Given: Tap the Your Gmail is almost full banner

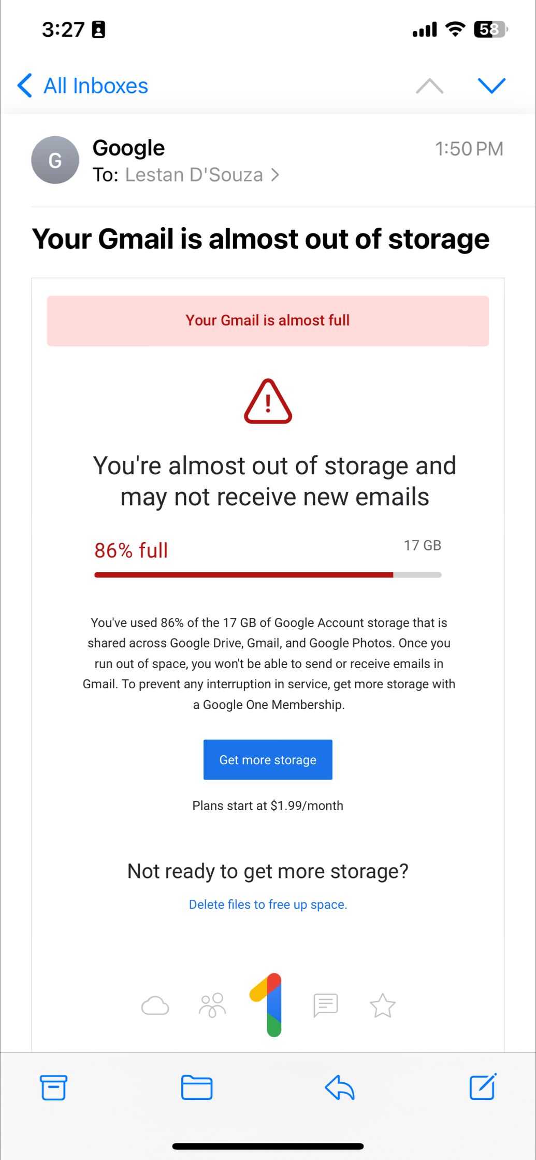Looking at the screenshot, I should [x=268, y=320].
